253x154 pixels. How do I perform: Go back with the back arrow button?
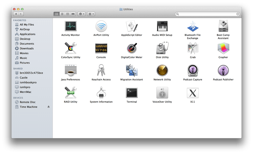(16, 14)
